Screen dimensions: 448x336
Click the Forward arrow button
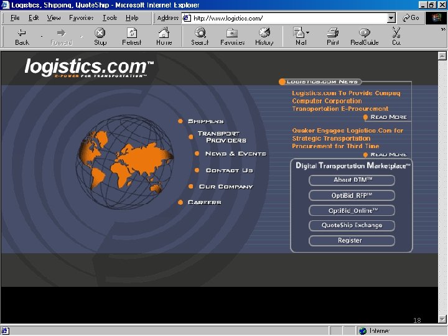point(61,37)
